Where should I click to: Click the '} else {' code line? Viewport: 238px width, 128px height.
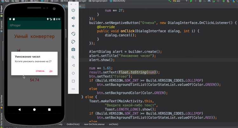[89, 97]
